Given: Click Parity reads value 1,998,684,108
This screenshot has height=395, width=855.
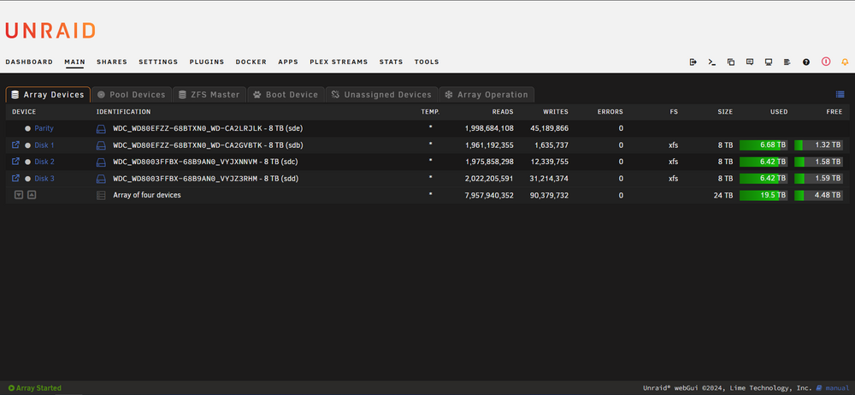Looking at the screenshot, I should tap(489, 129).
